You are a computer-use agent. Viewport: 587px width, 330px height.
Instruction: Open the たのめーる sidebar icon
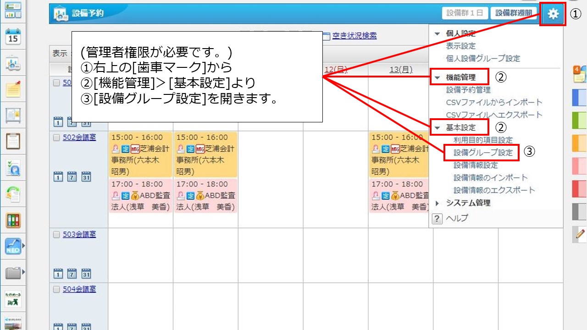(x=13, y=299)
